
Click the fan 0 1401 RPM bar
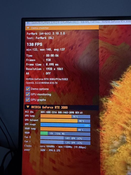click(x=65, y=138)
